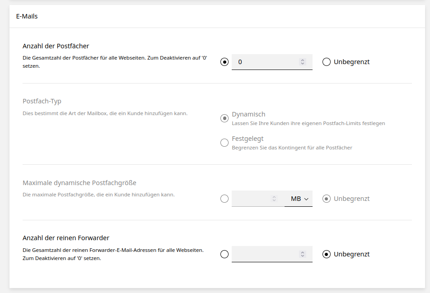
Task: Choose the Dynamisch radio button
Action: pos(224,118)
